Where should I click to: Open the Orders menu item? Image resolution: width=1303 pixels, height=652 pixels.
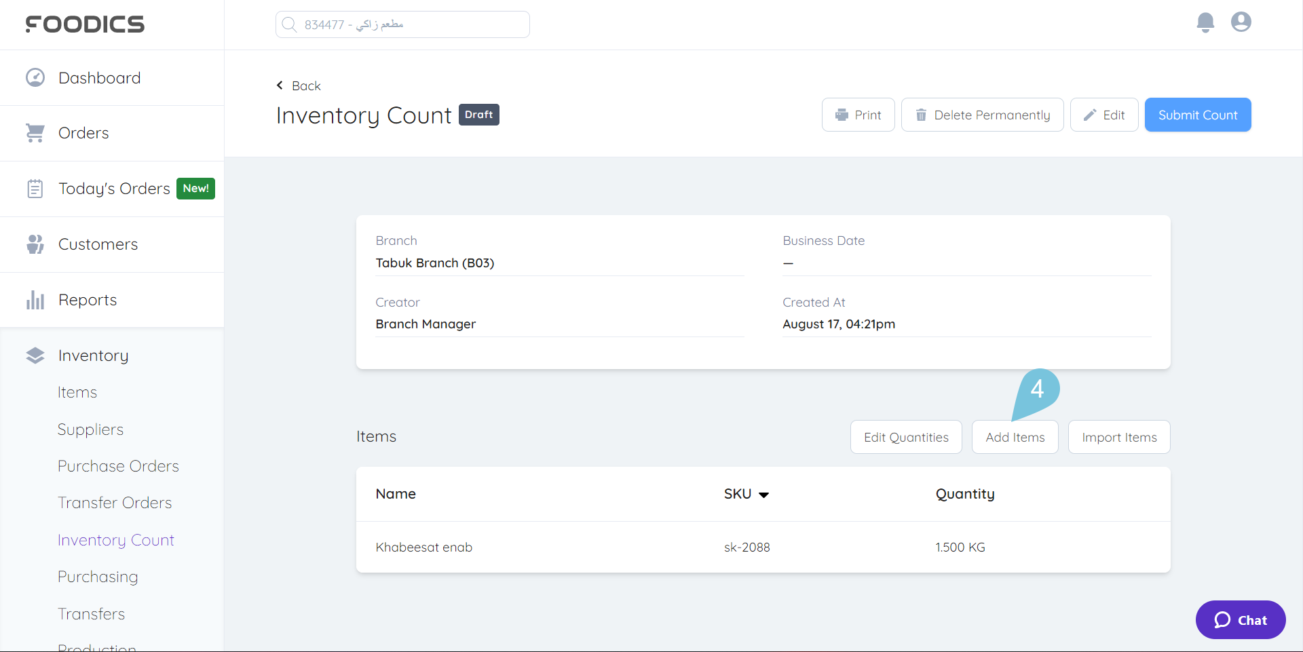point(112,134)
